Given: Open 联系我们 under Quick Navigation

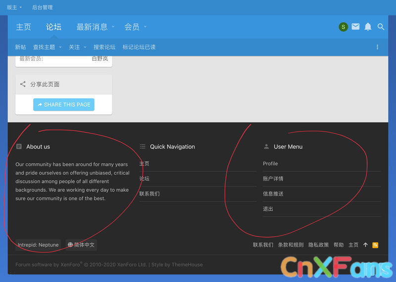Looking at the screenshot, I should (x=149, y=194).
